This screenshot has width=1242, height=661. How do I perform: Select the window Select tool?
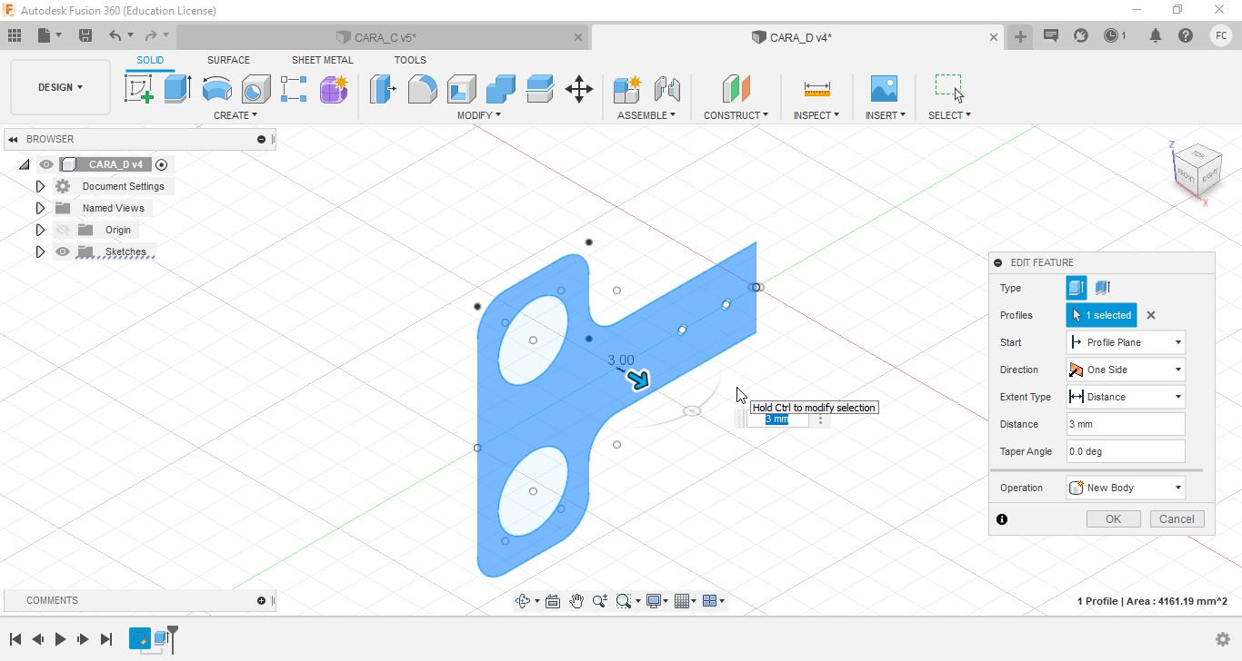(x=949, y=88)
